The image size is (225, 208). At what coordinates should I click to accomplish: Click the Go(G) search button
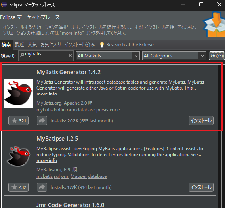217,56
